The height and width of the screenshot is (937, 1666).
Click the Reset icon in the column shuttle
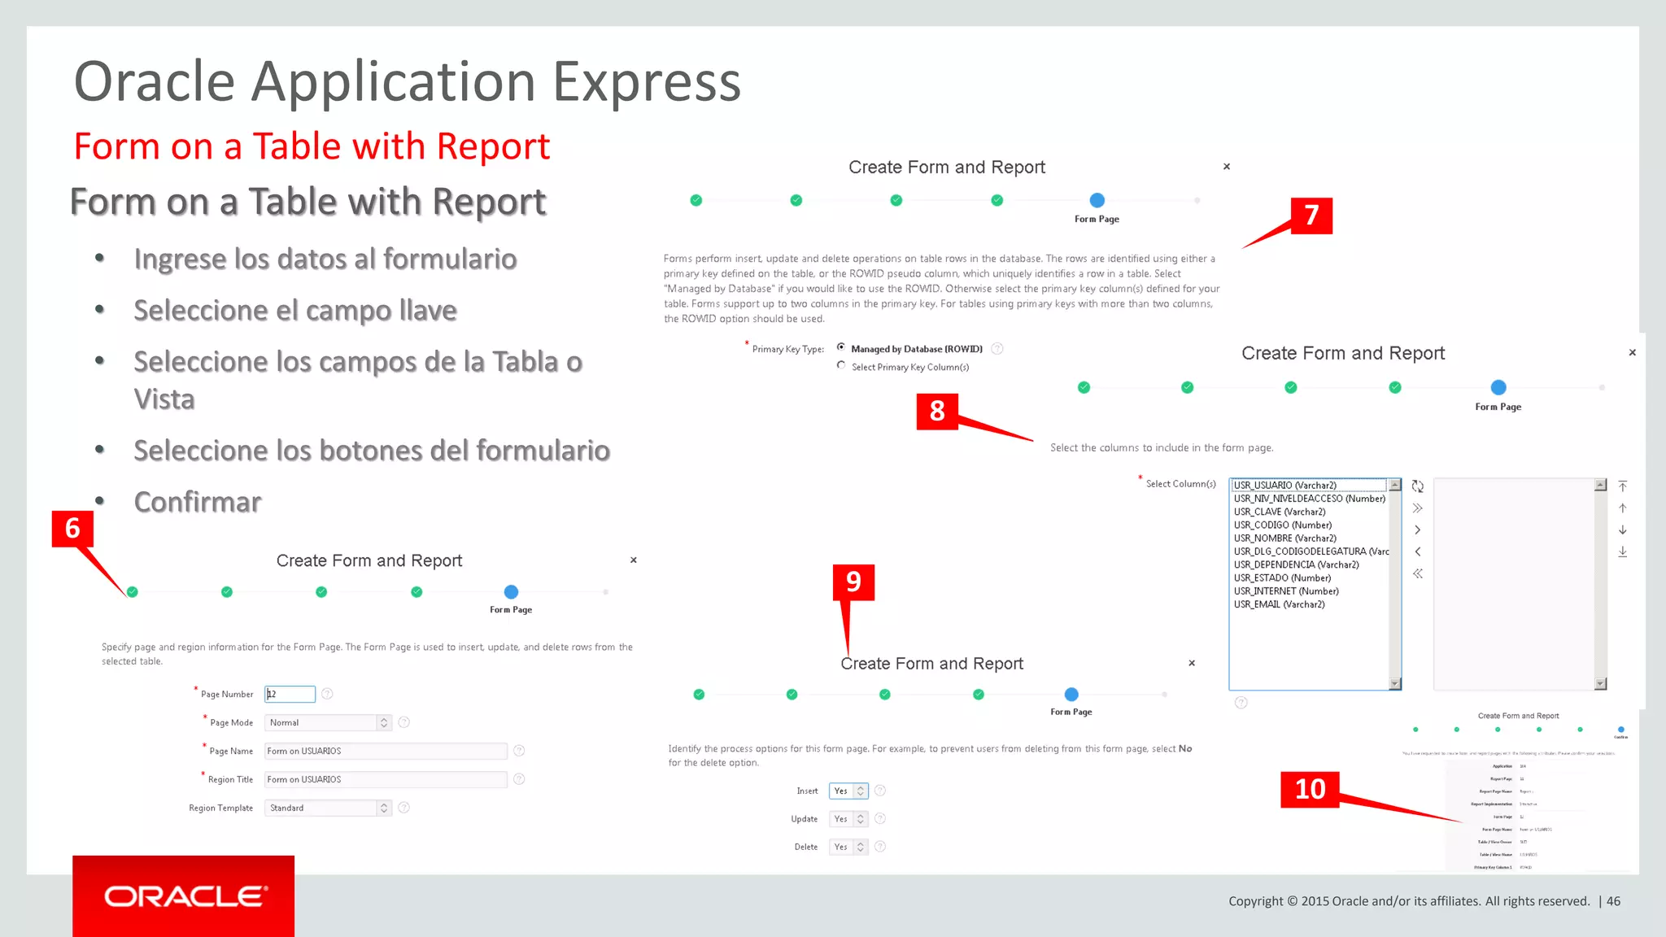click(x=1418, y=486)
